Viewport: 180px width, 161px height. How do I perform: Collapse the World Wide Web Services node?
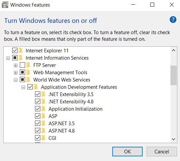(16, 80)
